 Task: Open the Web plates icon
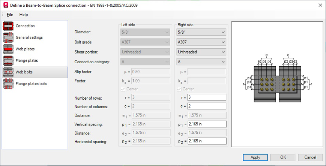[8, 49]
